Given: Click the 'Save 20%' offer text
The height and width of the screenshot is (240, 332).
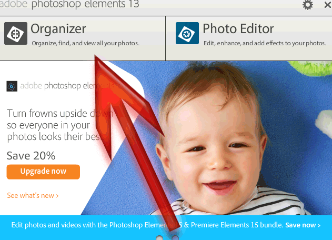Looking at the screenshot, I should point(31,156).
